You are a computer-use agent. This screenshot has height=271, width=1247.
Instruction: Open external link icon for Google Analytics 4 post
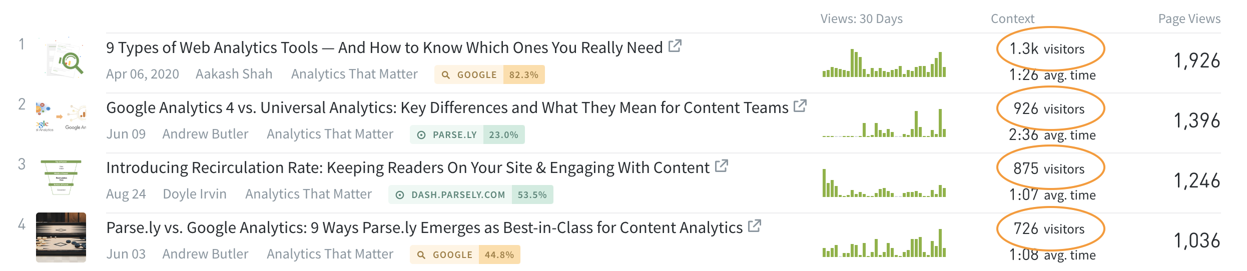(x=800, y=106)
